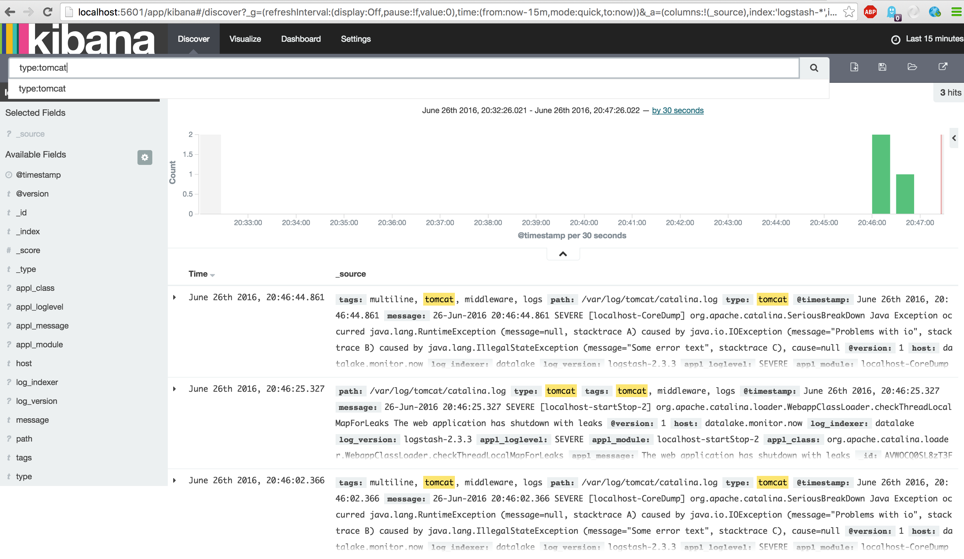Bookmark the page with the star icon

pyautogui.click(x=848, y=12)
